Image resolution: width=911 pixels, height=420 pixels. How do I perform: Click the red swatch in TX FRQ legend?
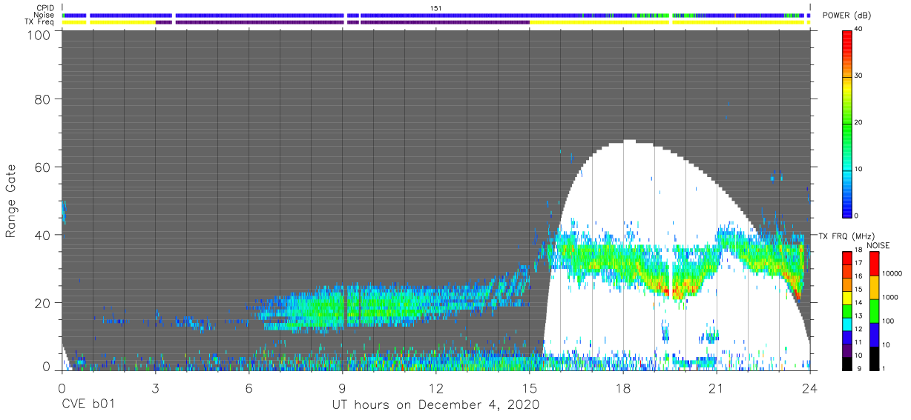(x=846, y=258)
